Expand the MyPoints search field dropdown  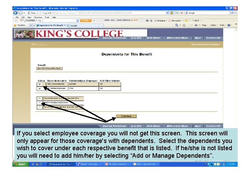click(x=77, y=21)
